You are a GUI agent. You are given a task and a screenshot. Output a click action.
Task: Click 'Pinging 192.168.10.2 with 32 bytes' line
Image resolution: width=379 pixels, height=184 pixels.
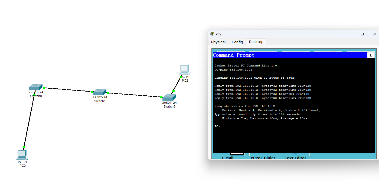coord(255,78)
